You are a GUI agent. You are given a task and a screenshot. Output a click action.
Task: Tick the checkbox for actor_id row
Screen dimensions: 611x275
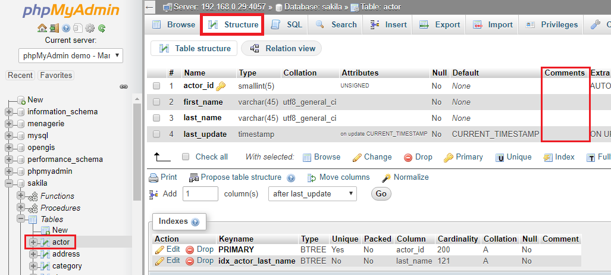(156, 86)
